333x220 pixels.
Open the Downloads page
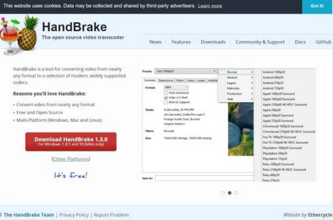click(213, 42)
